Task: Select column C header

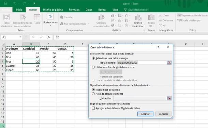Action: coord(48,44)
